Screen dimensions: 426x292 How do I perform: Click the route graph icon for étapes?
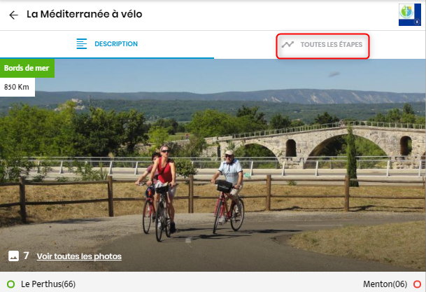[x=287, y=45]
